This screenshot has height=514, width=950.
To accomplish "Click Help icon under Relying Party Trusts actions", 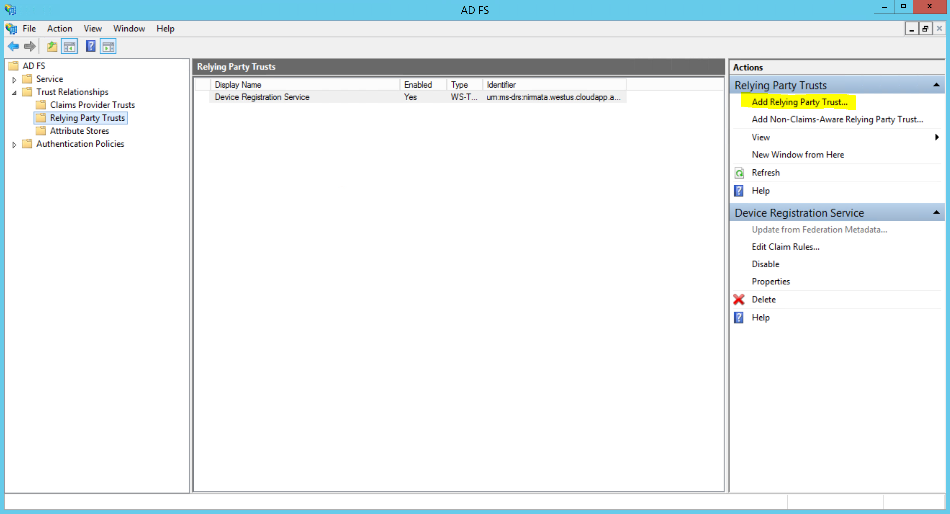I will (739, 191).
